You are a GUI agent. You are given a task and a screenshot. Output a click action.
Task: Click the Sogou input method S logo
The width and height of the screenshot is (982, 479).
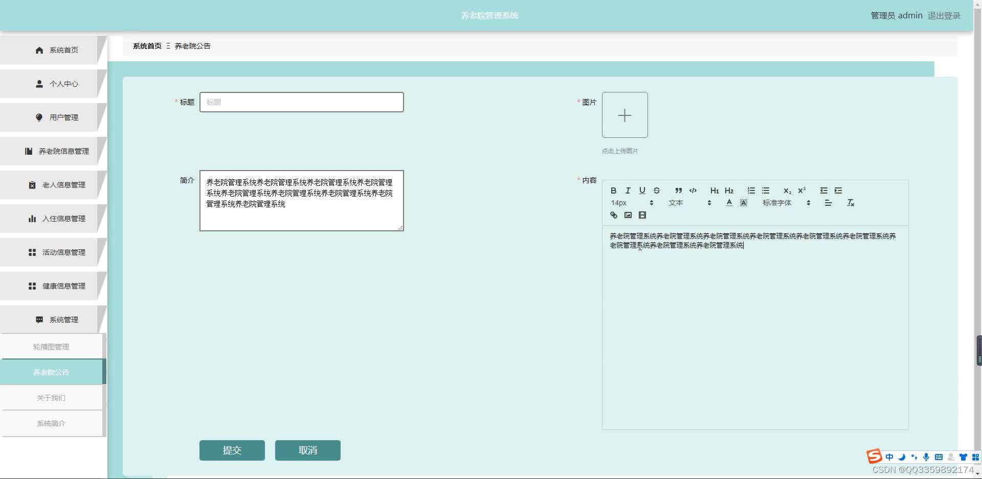click(x=874, y=456)
